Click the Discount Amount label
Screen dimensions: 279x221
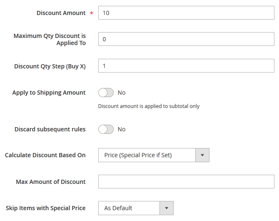point(61,13)
